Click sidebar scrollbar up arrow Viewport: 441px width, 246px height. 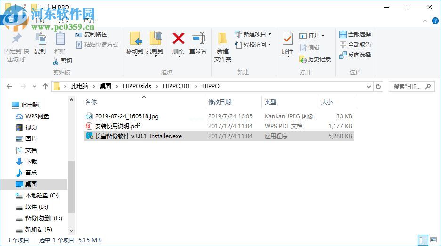coord(72,100)
